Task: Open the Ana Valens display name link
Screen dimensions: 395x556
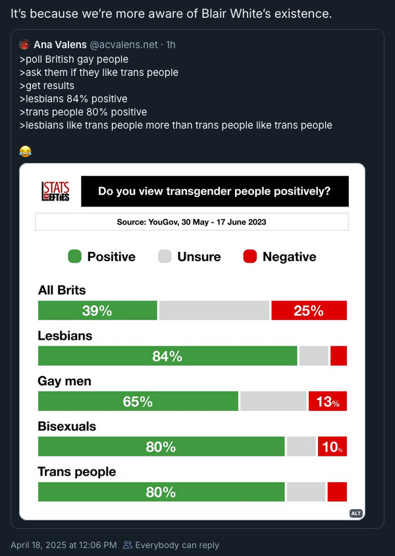Action: [60, 45]
